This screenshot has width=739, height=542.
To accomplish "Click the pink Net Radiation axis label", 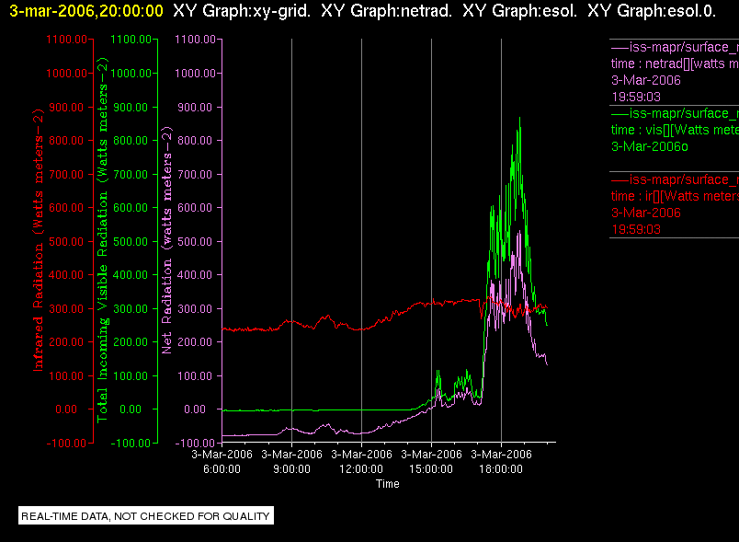I will coord(167,240).
